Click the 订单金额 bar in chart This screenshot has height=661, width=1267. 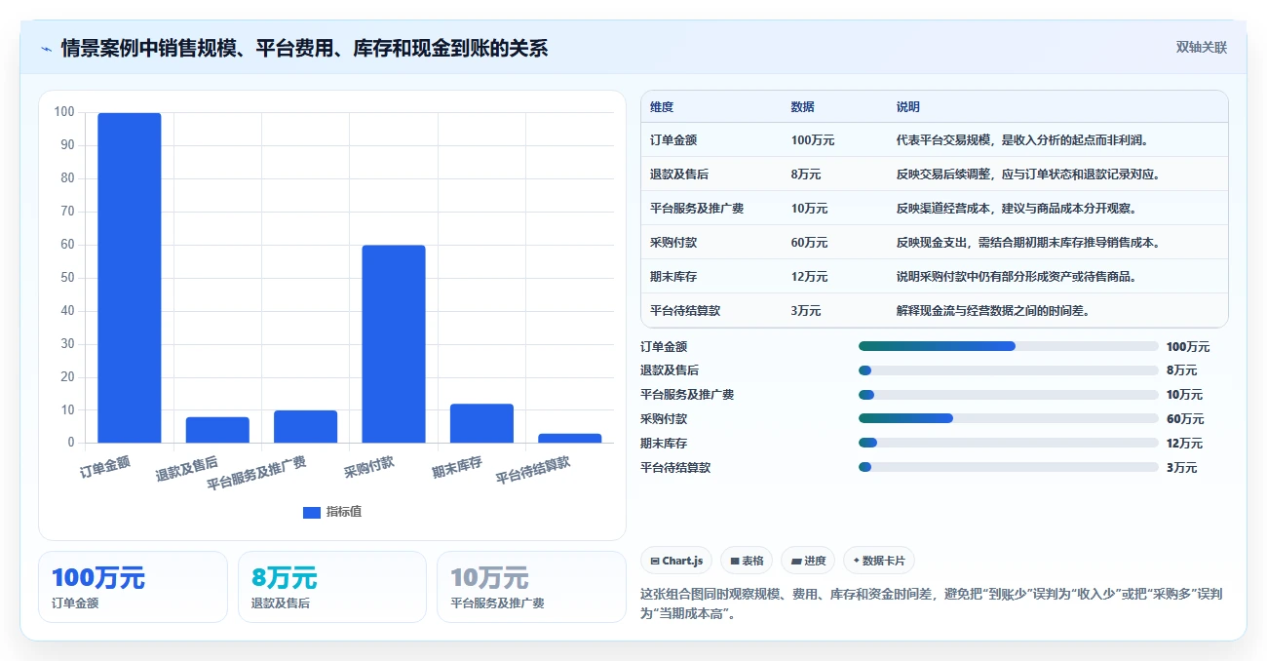click(130, 278)
